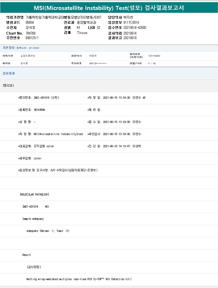Click the Melting Array-mediated multiplex PCR method line
Viewport: 218px width, 288px height.
tap(79, 279)
